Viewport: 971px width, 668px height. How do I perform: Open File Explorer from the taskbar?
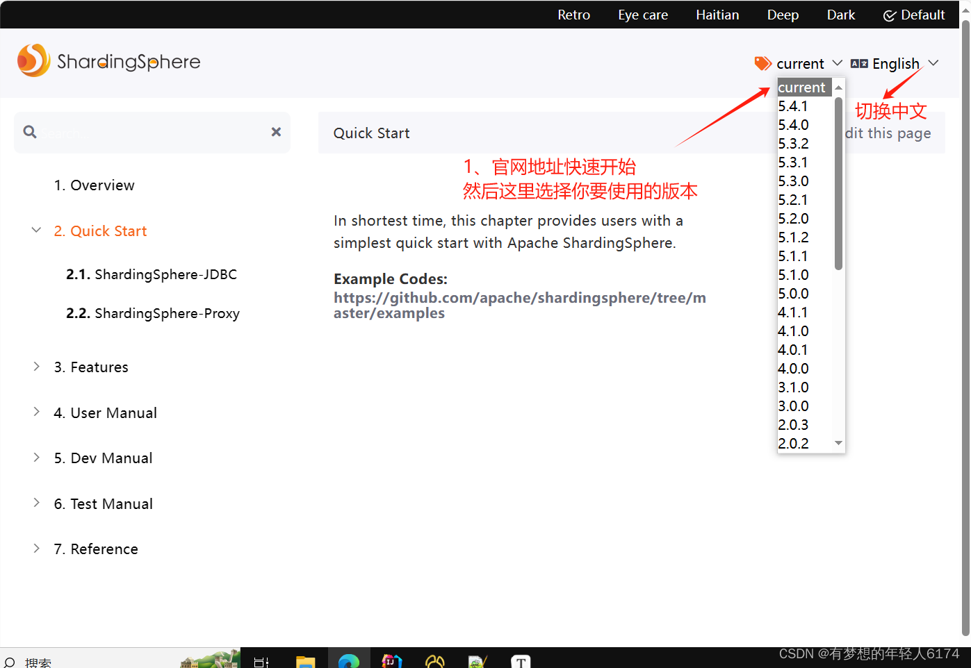click(x=305, y=661)
